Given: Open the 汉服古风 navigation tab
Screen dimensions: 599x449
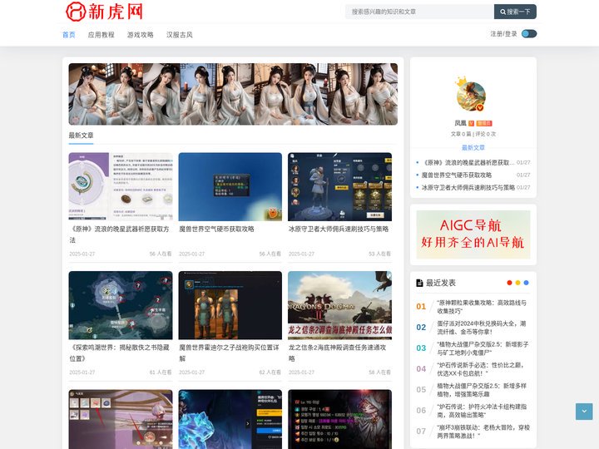Looking at the screenshot, I should click(x=180, y=35).
